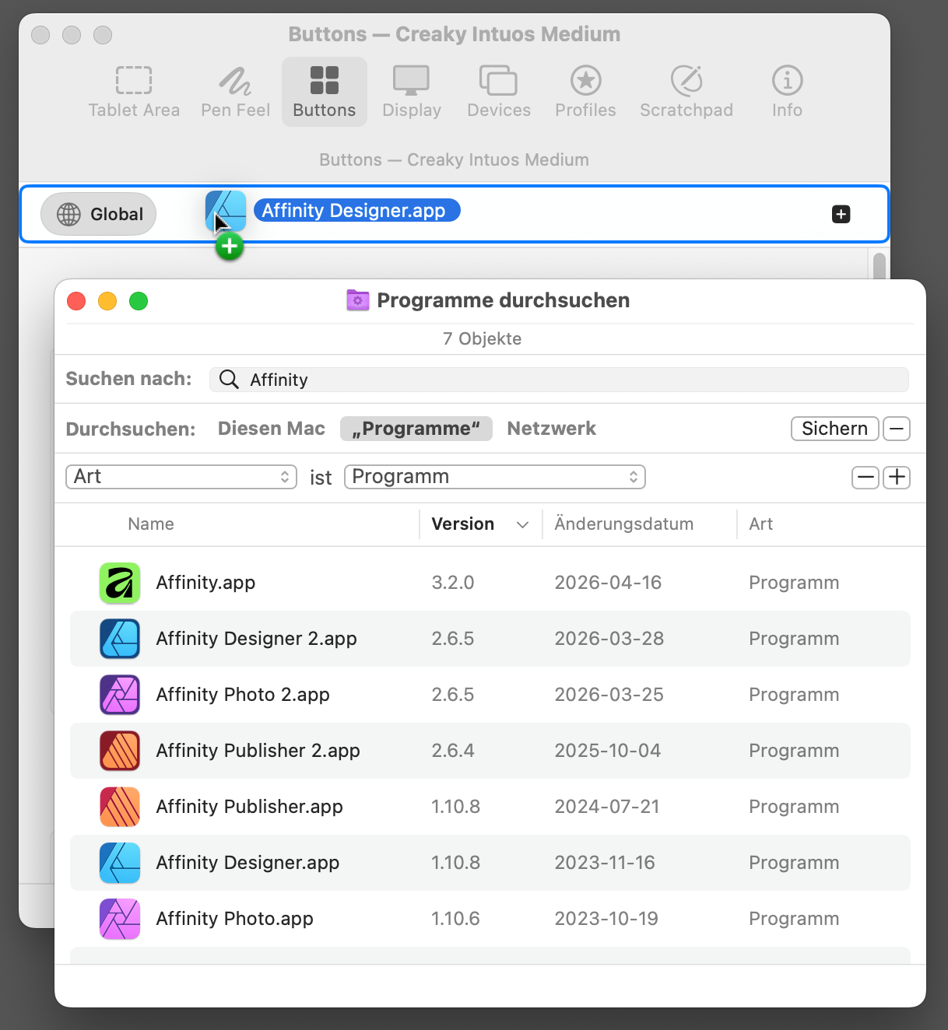948x1030 pixels.
Task: Sort by the Name column header
Action: tap(151, 524)
